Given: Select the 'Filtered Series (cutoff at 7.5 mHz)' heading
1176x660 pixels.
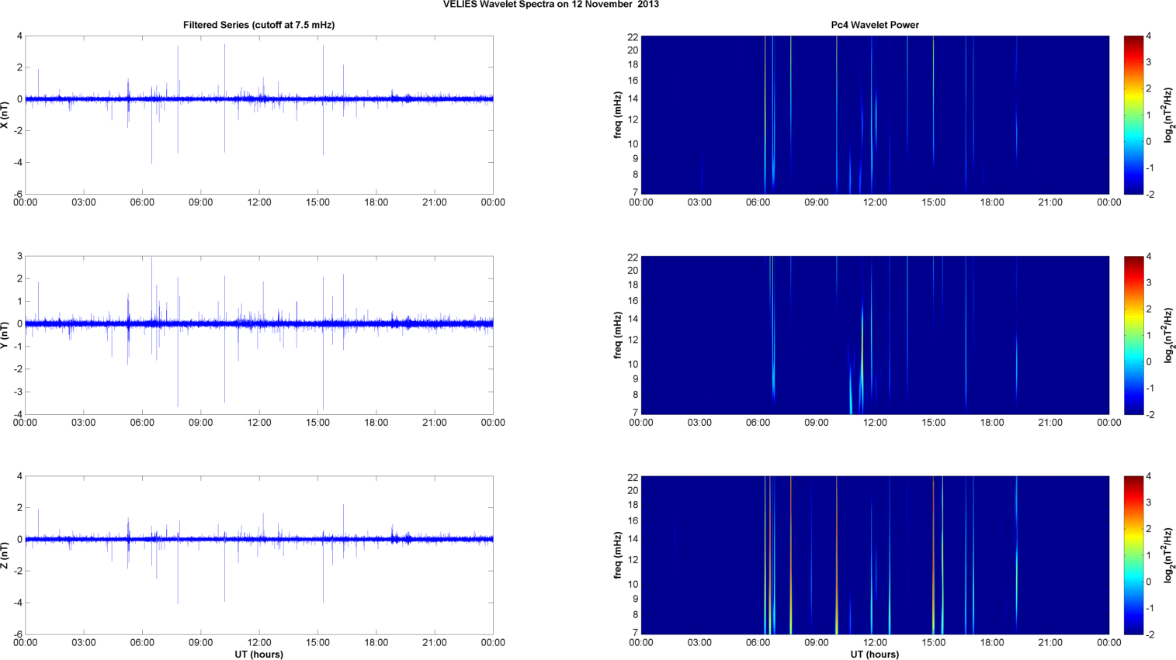Looking at the screenshot, I should point(258,25).
